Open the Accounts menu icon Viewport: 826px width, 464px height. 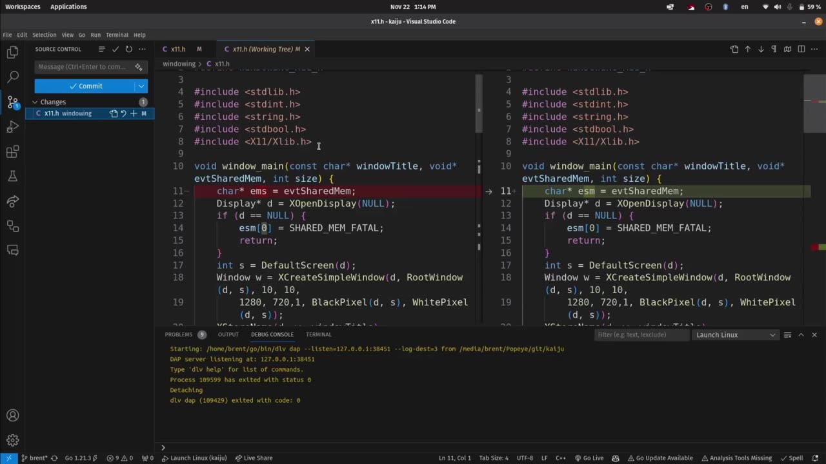[x=12, y=416]
